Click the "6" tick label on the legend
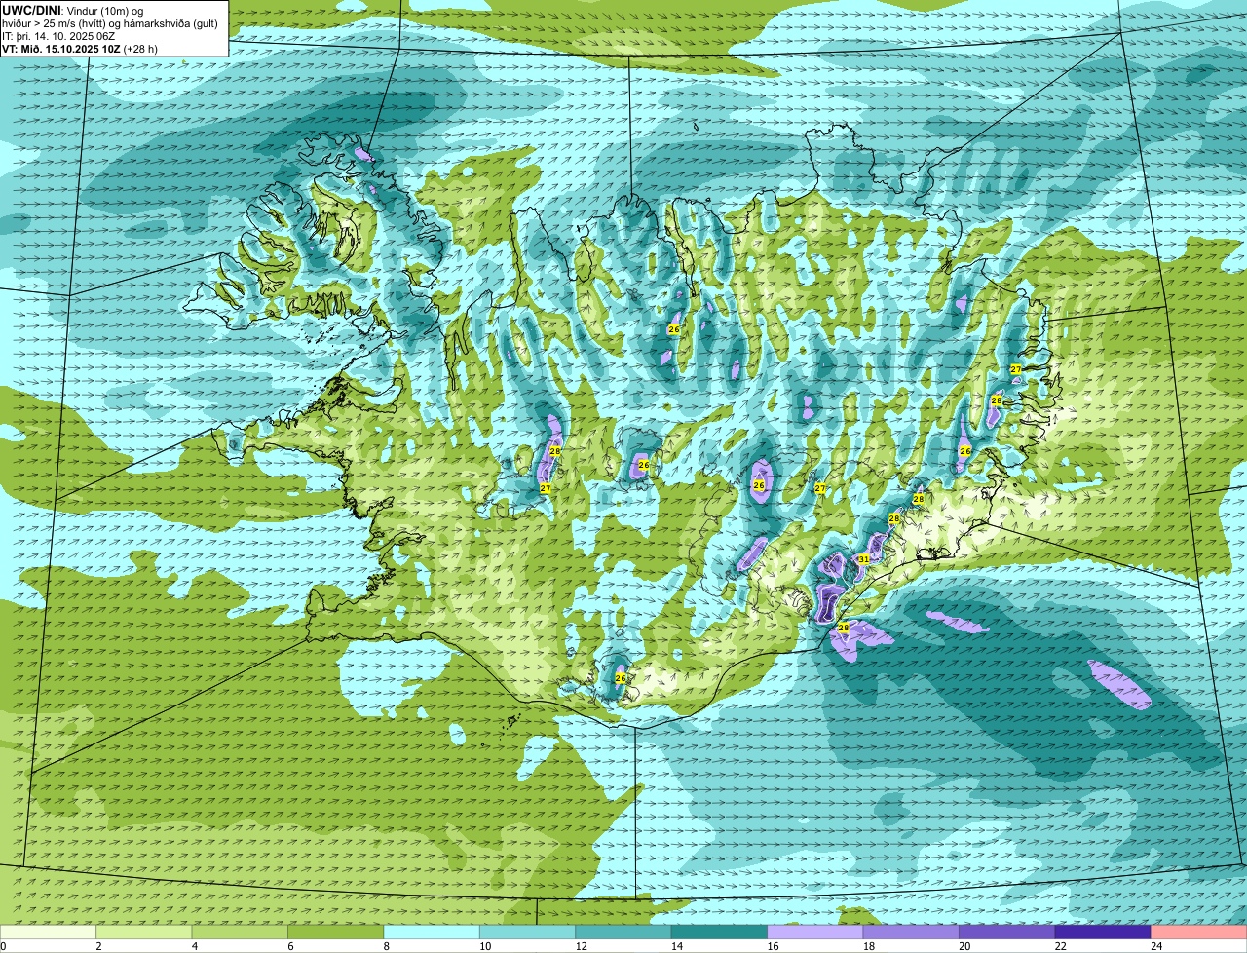1247x953 pixels. (290, 946)
